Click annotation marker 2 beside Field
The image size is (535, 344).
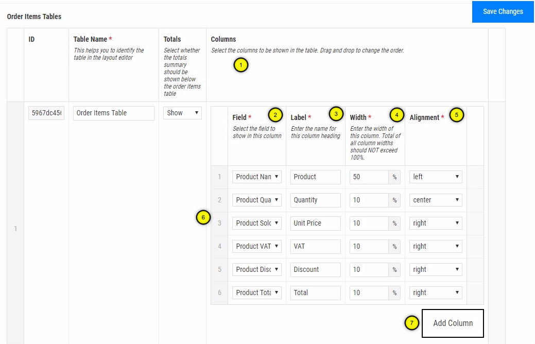point(275,114)
